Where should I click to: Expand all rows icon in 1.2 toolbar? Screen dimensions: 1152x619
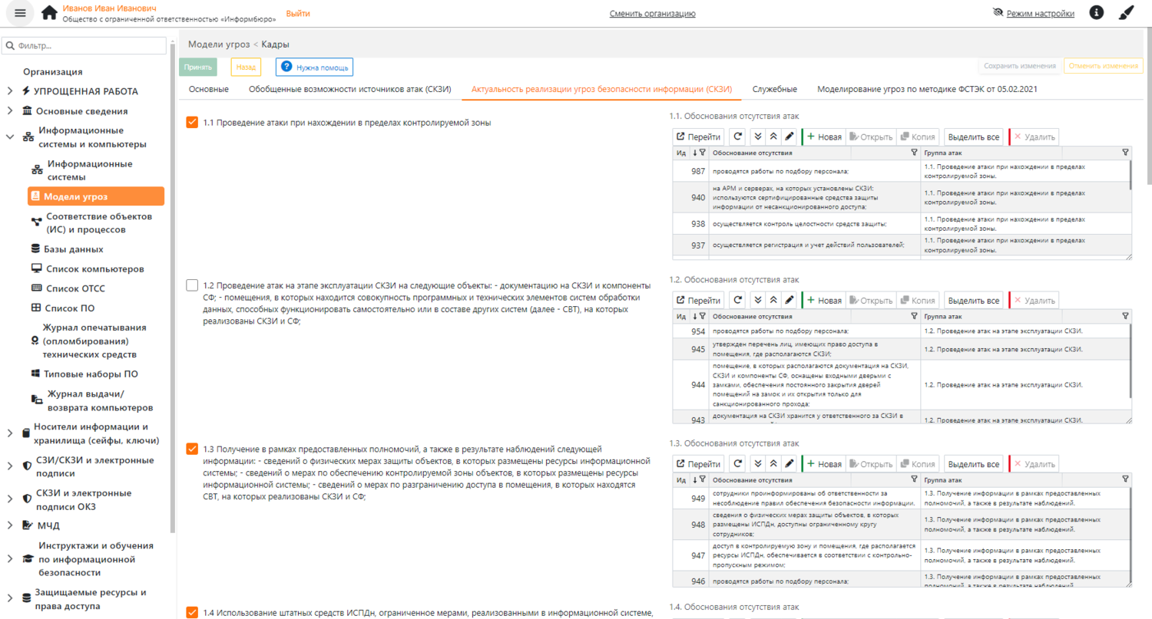tap(757, 300)
